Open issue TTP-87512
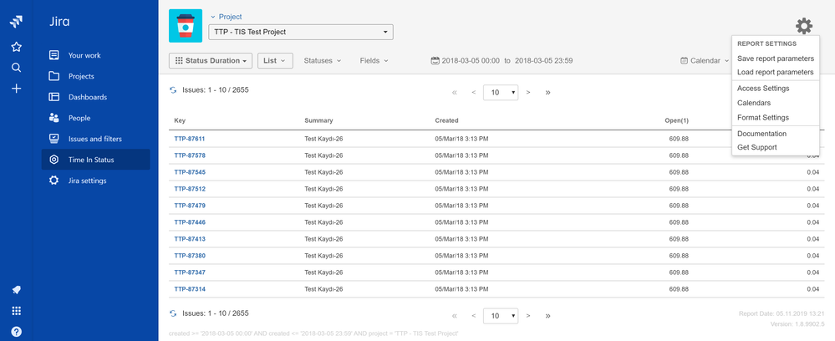This screenshot has width=835, height=341. (190, 189)
